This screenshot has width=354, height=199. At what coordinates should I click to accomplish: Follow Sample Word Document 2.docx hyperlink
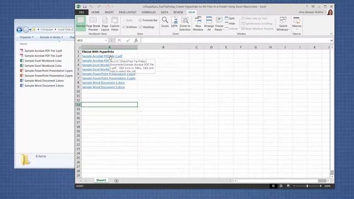point(103,87)
